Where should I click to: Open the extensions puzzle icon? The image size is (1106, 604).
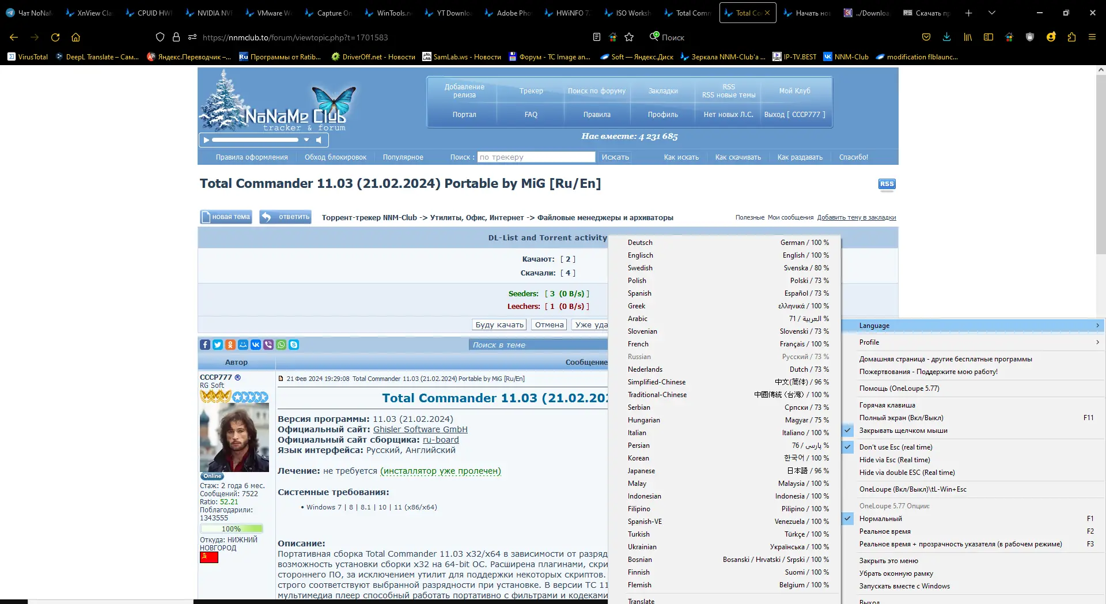click(x=1071, y=37)
